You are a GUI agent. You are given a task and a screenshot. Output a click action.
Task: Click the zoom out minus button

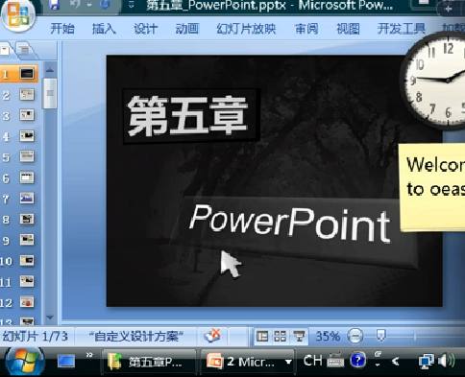(x=355, y=337)
